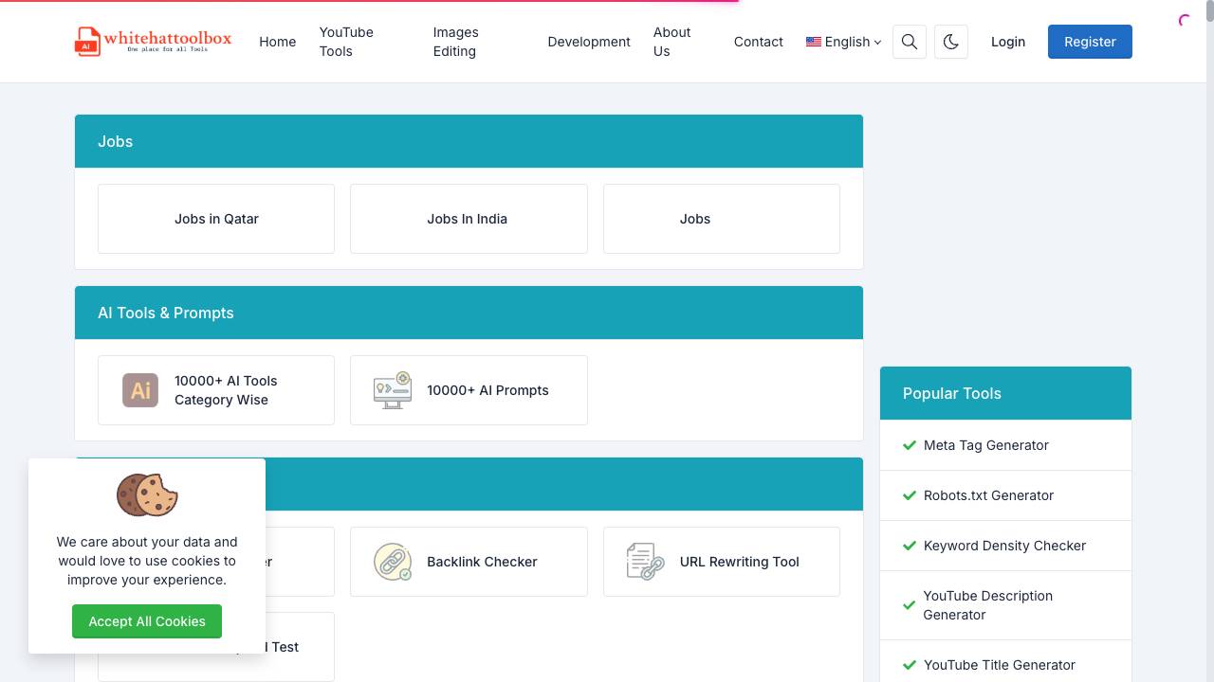Open YouTube Title Generator link
This screenshot has height=682, width=1214.
(1000, 665)
